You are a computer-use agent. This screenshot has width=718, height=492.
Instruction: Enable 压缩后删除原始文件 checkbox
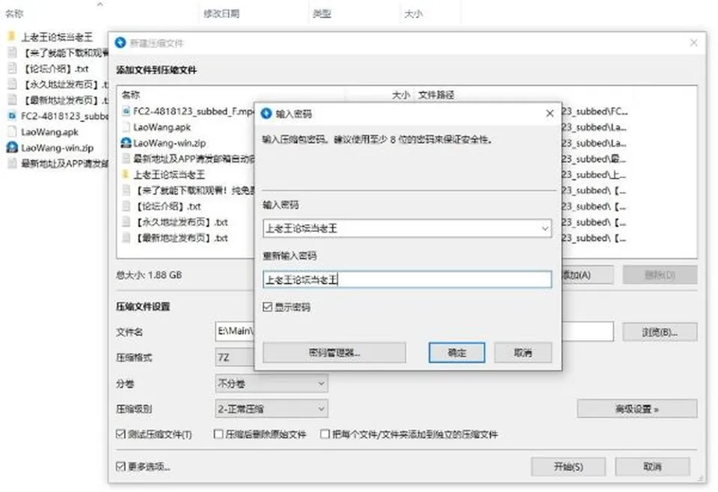tap(218, 434)
